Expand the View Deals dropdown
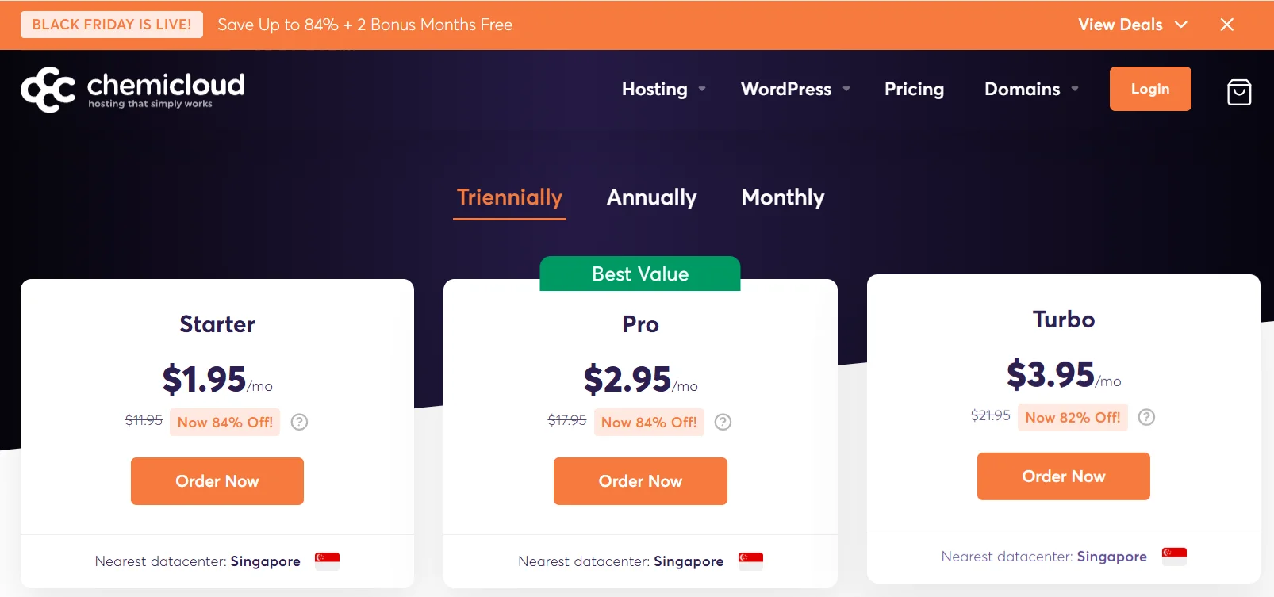This screenshot has height=597, width=1274. [x=1132, y=25]
